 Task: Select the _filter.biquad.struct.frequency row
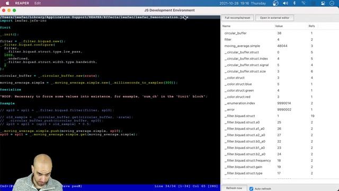click(x=280, y=160)
